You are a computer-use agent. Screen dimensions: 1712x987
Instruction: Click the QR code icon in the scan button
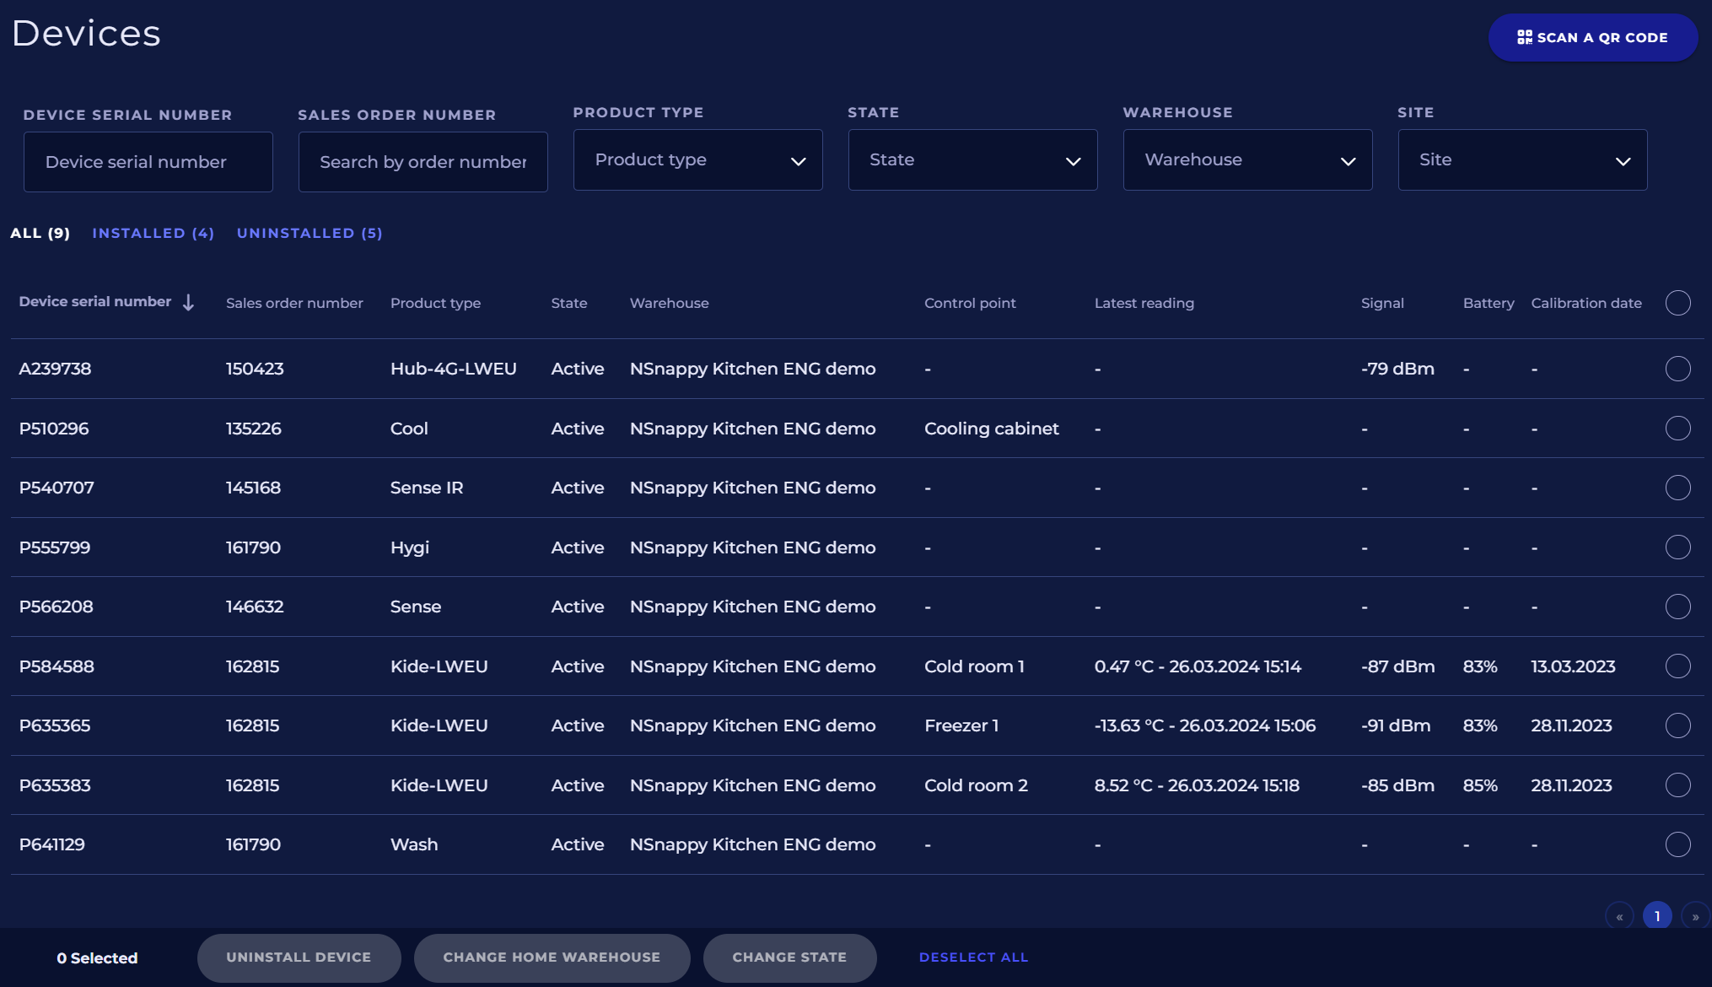pos(1524,37)
